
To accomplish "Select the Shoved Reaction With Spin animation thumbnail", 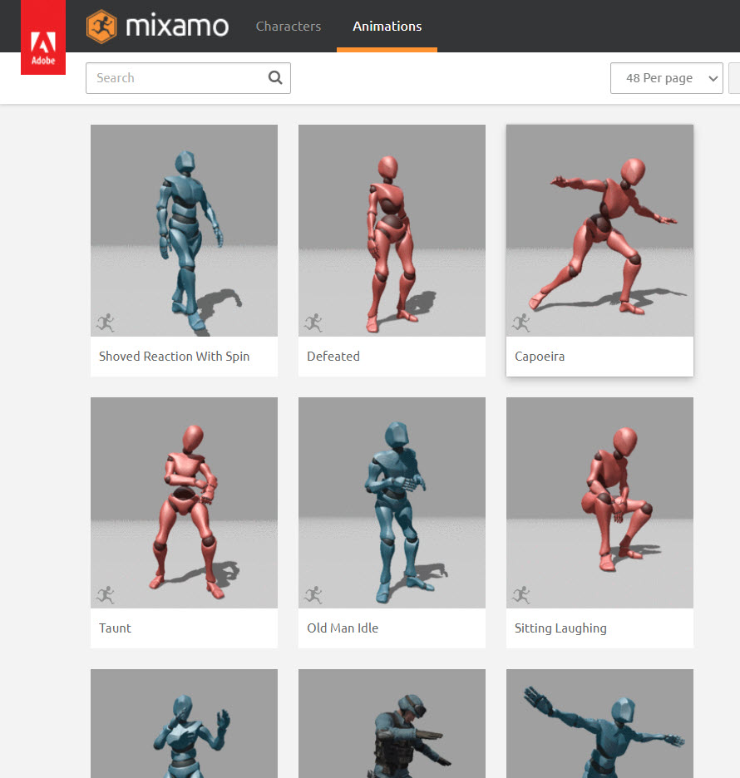I will (x=184, y=230).
